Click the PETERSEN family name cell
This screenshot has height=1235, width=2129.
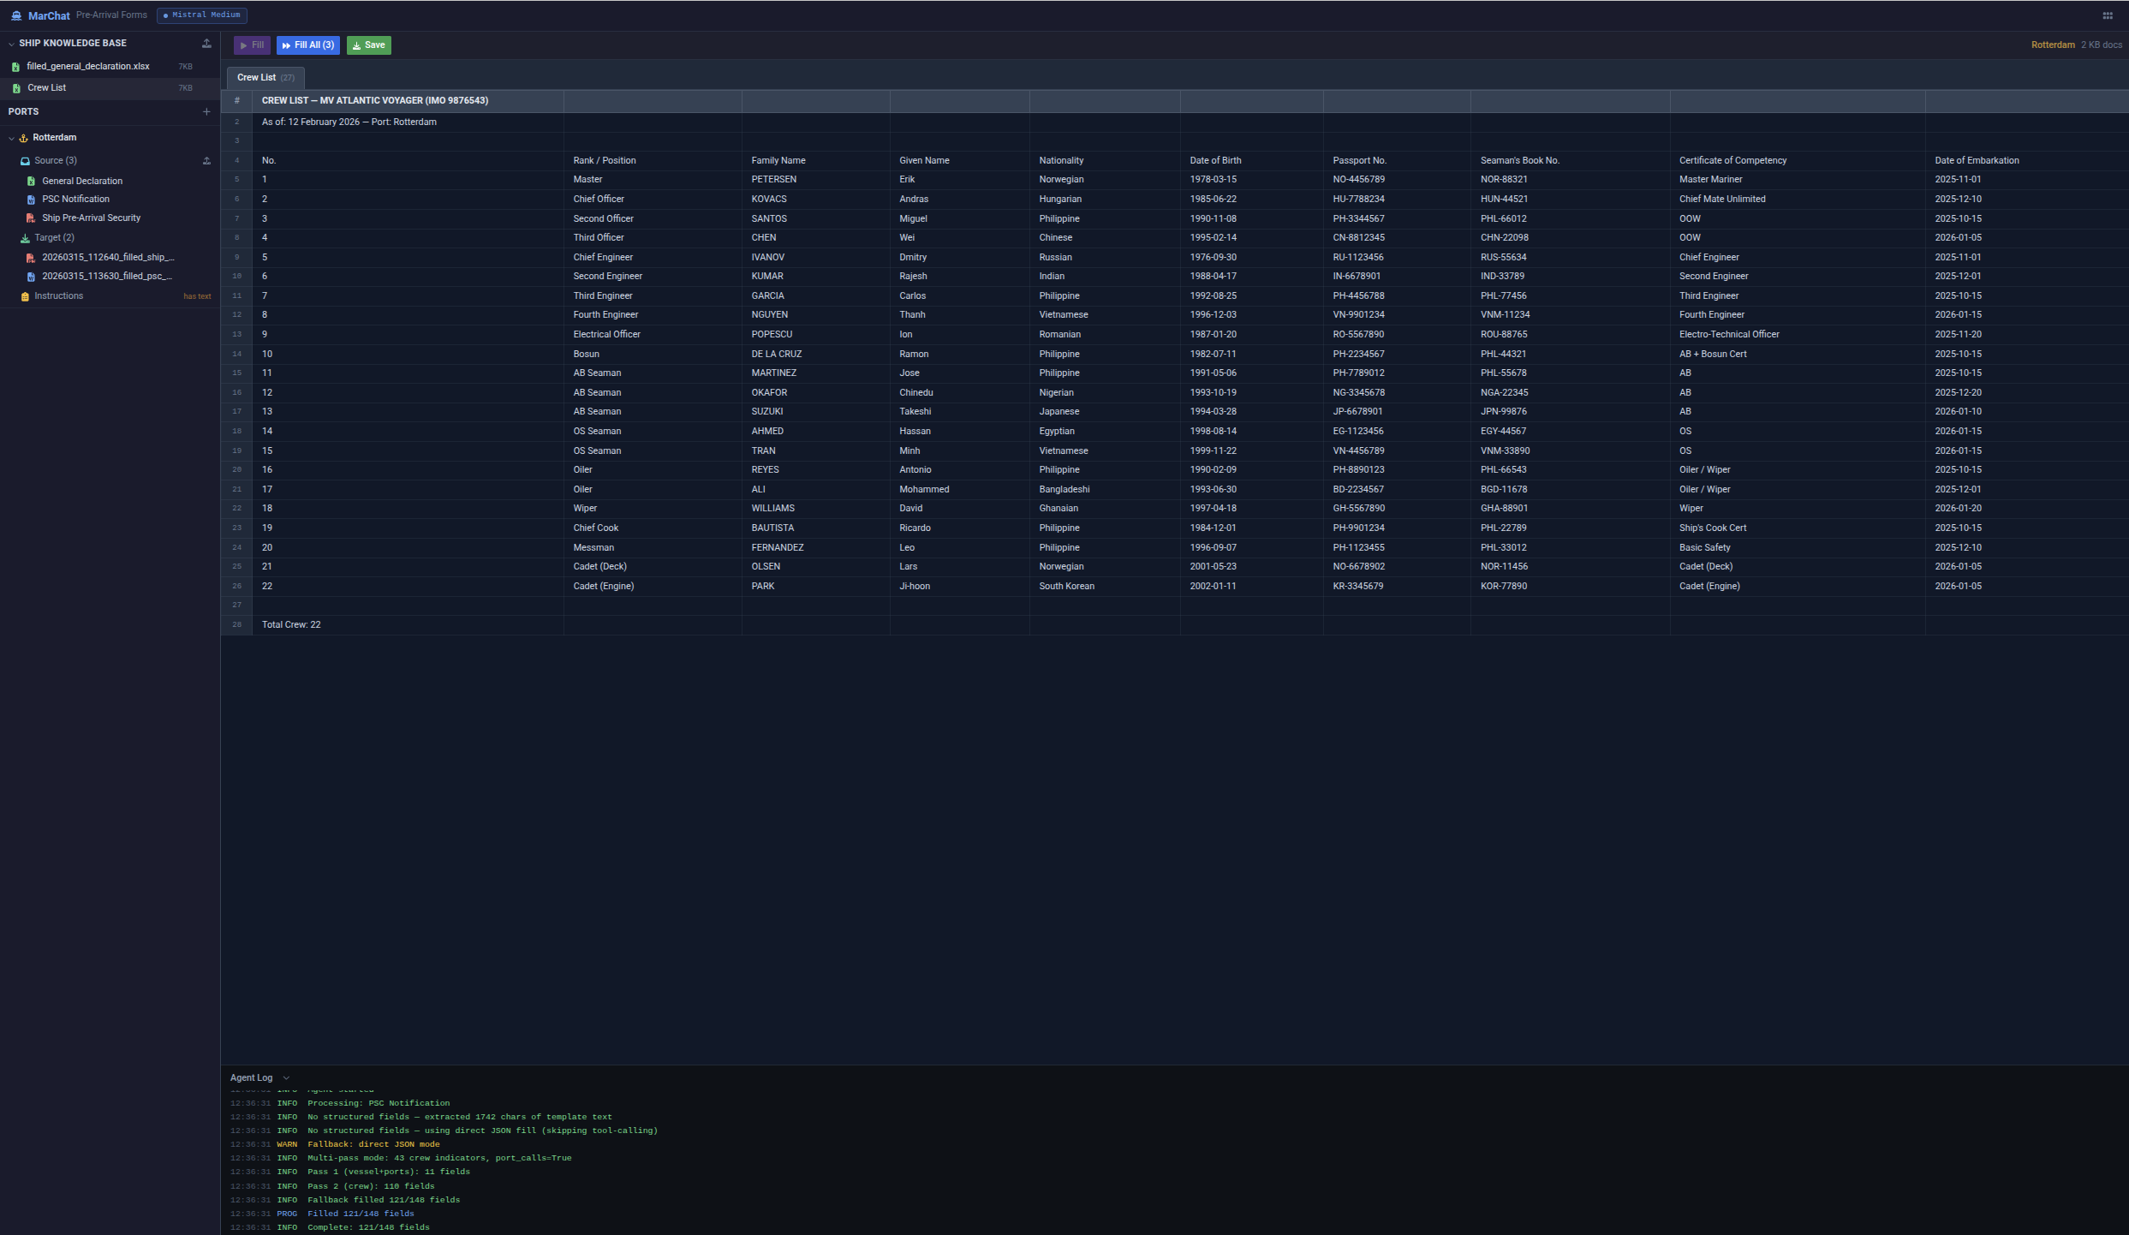click(x=773, y=179)
